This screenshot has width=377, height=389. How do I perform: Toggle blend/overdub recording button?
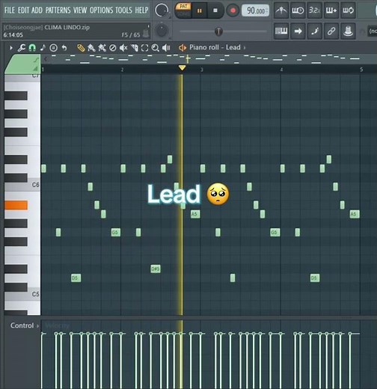point(331,10)
